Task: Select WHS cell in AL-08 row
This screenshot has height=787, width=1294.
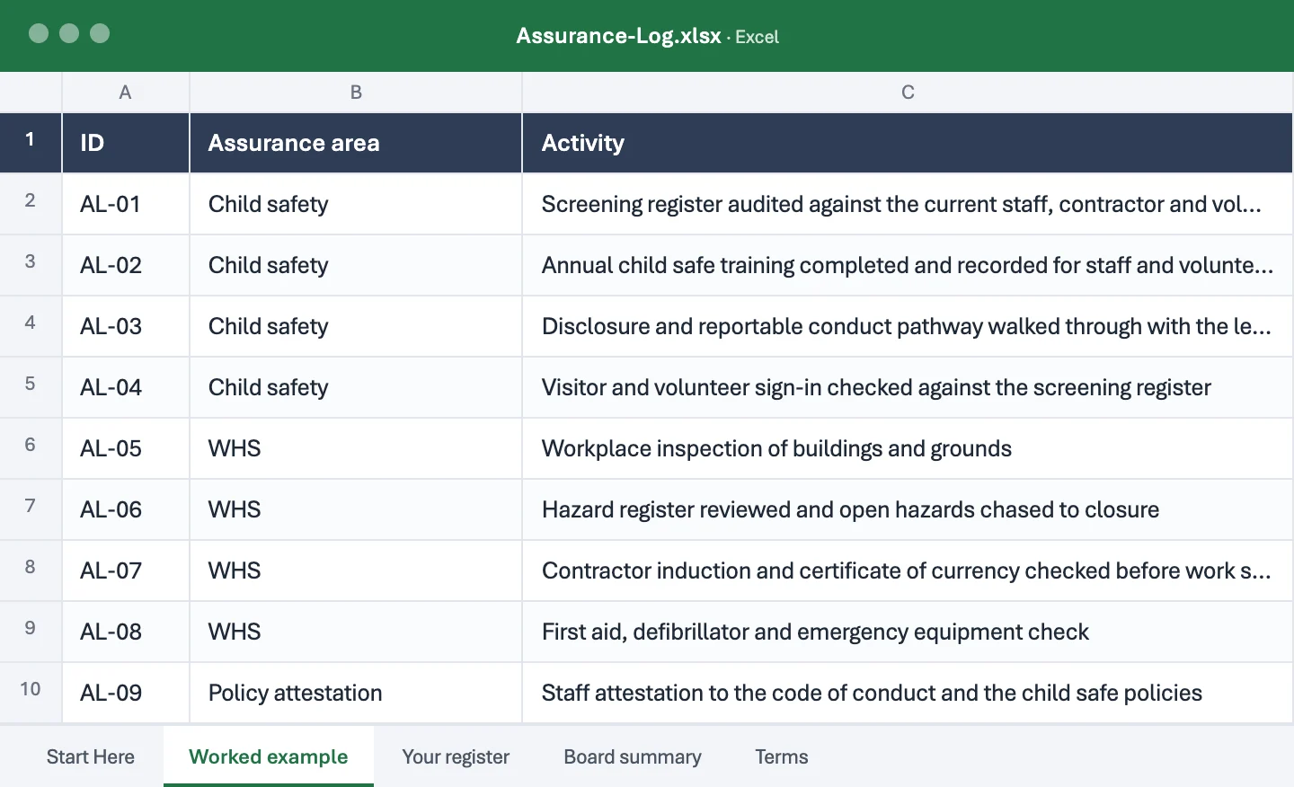Action: pos(356,632)
